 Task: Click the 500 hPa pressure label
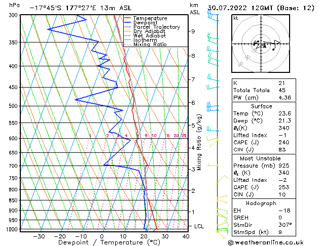(14, 106)
